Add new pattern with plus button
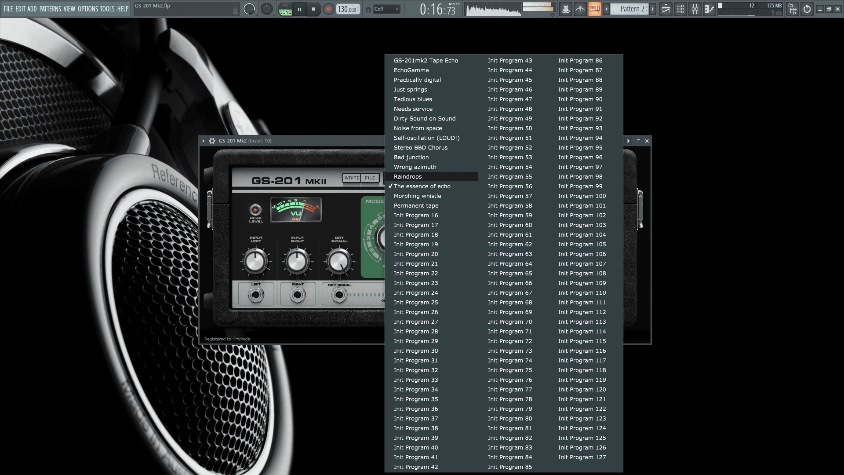Screen dimensions: 844x475 [652, 9]
